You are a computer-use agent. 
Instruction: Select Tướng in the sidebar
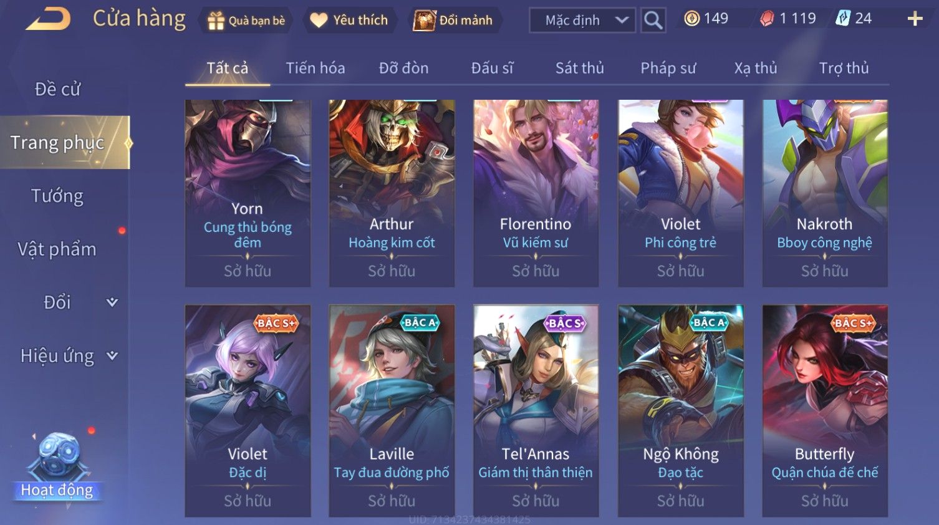point(57,196)
